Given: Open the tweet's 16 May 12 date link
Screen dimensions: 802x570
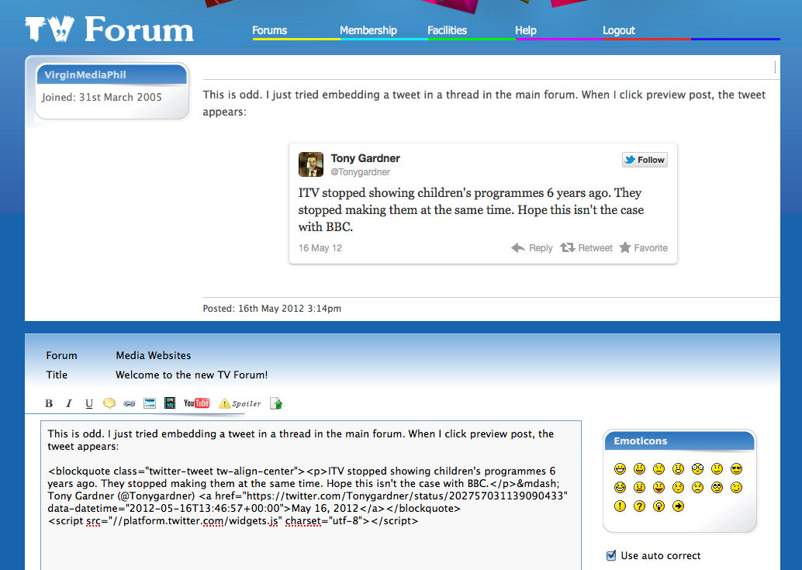Looking at the screenshot, I should (x=320, y=248).
